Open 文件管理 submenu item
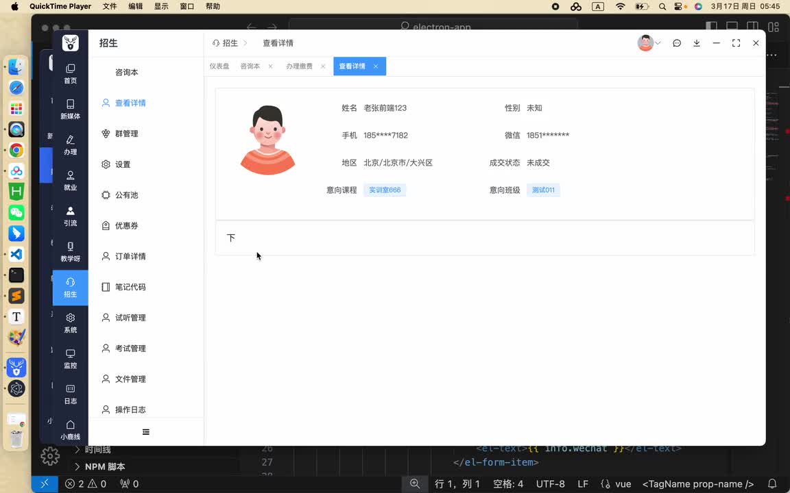The height and width of the screenshot is (493, 790). point(130,379)
